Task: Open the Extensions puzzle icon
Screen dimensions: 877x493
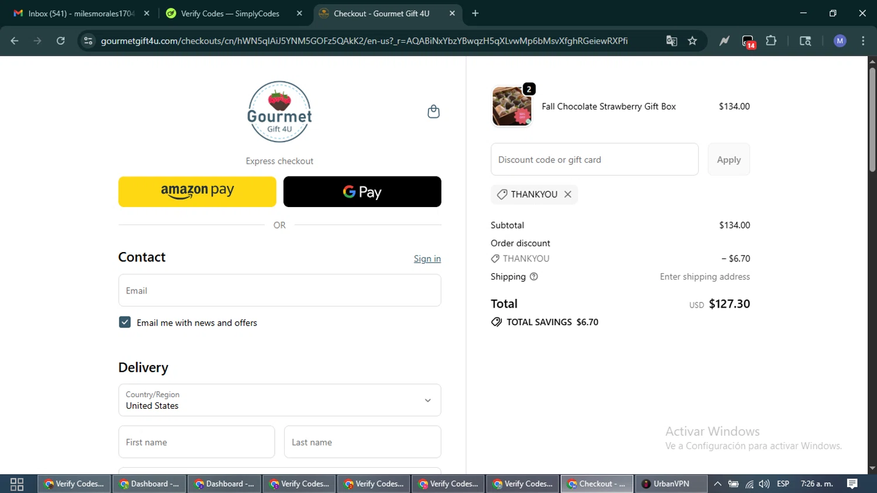Action: 771,41
